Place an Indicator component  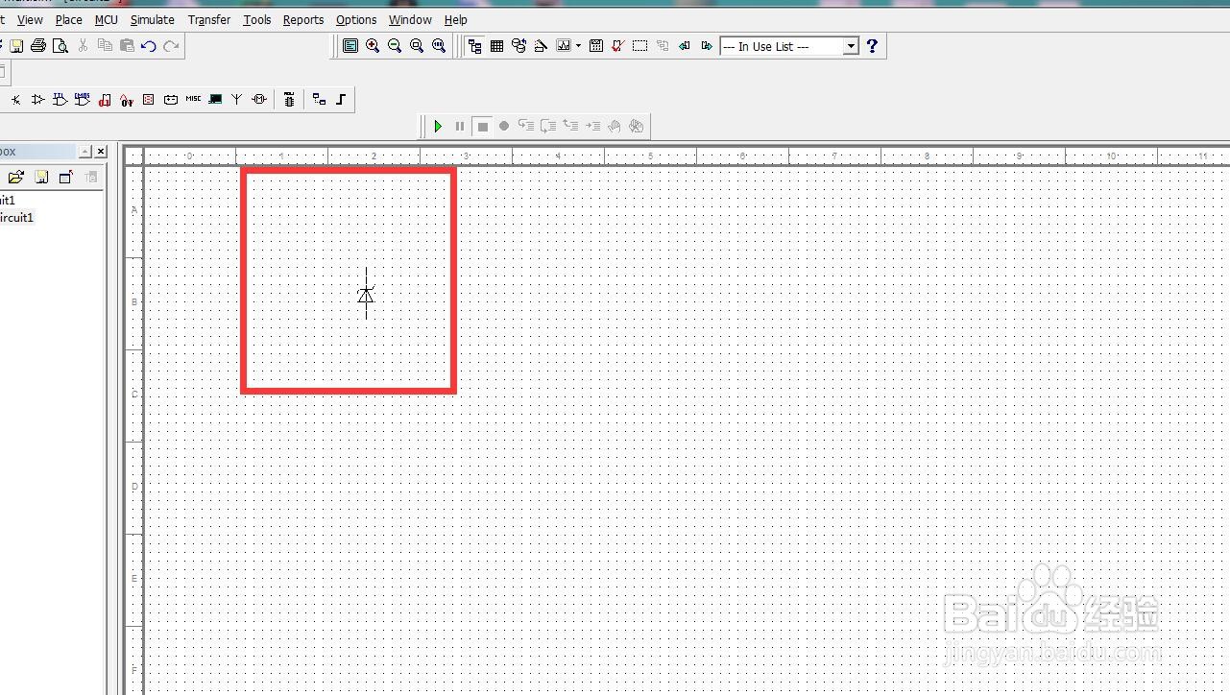pyautogui.click(x=149, y=99)
